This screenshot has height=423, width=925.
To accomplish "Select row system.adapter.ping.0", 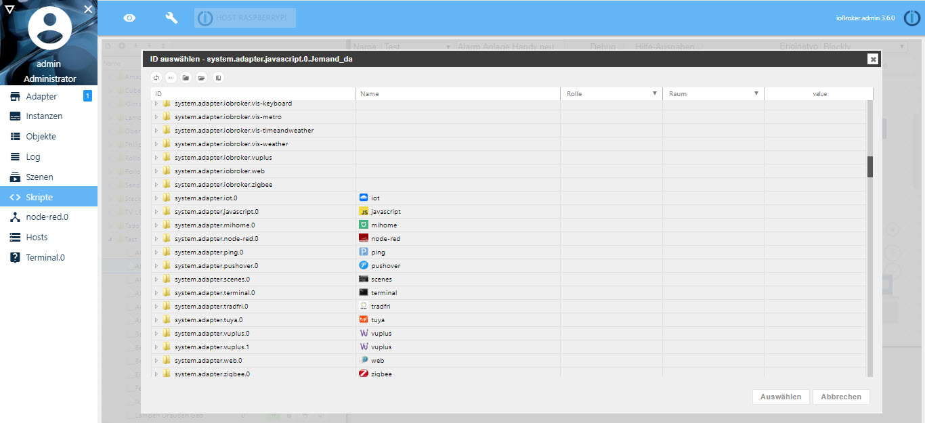I will pos(508,252).
